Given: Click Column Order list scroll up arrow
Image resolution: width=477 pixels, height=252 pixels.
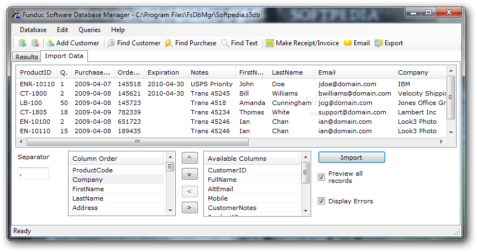Looking at the screenshot, I should pos(170,157).
